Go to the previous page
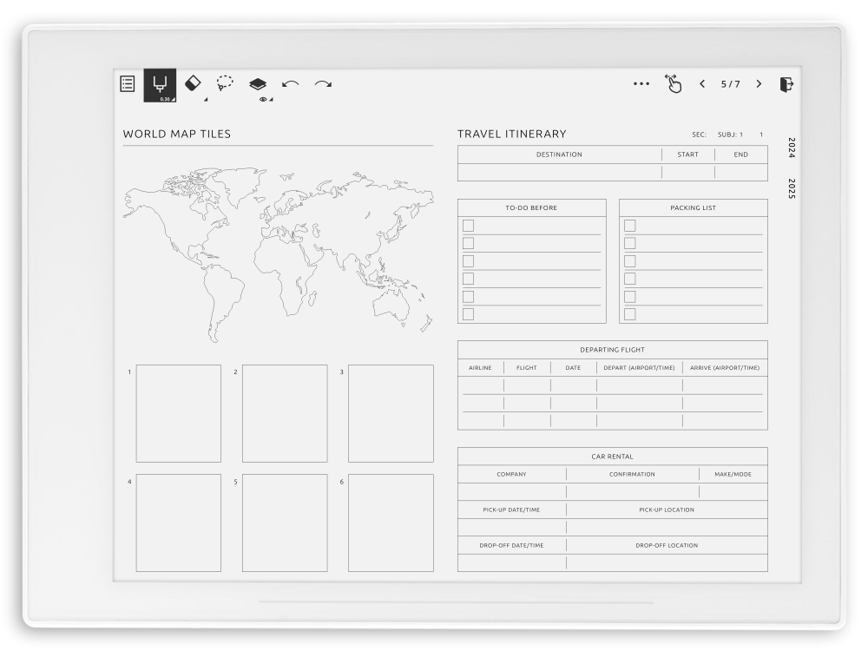 pyautogui.click(x=702, y=84)
